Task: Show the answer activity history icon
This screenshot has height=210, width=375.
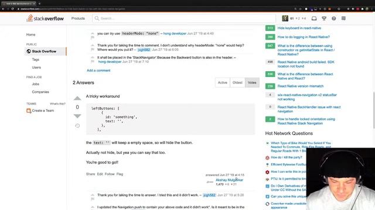Action: click(x=77, y=126)
